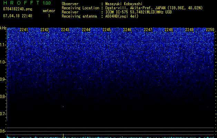Select the file name 0704182240.png
217x138 pixels.
point(18,9)
